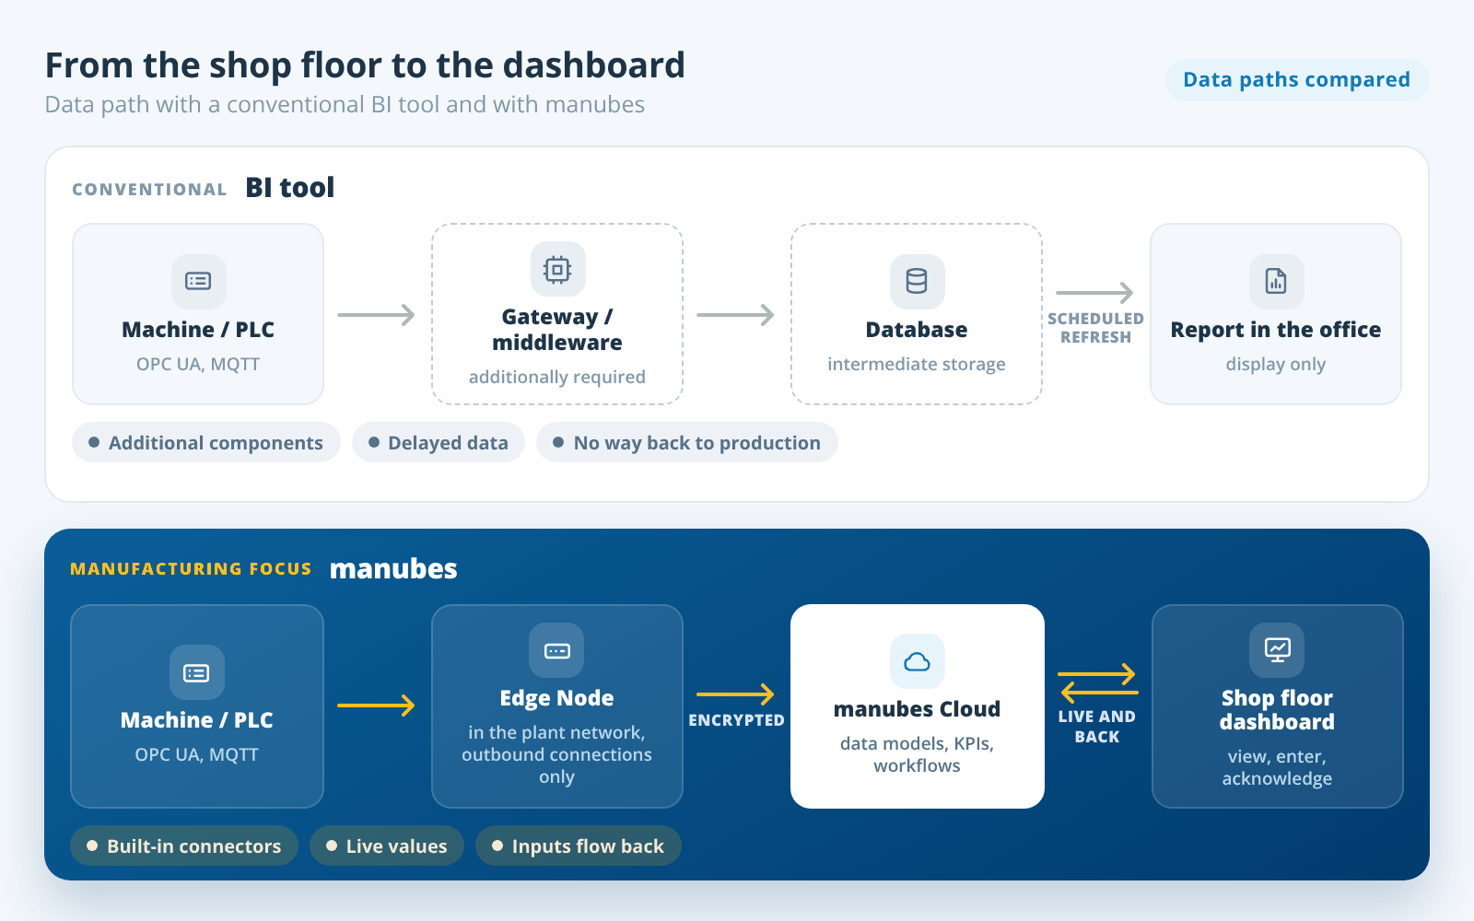This screenshot has width=1474, height=921.
Task: Select the Additional components pill
Action: pos(206,443)
